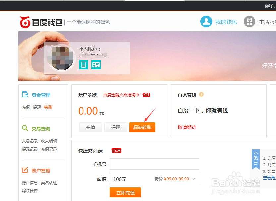Click the red 优惠 badge
This screenshot has height=201, width=276.
(117, 151)
